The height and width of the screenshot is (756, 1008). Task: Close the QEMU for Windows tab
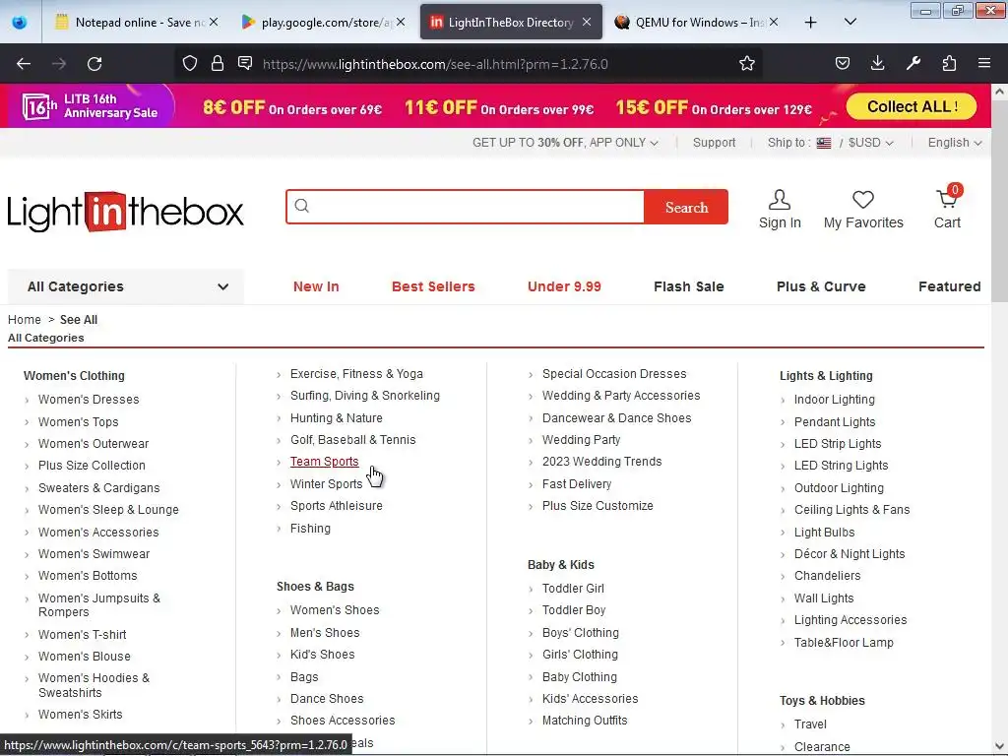[774, 22]
